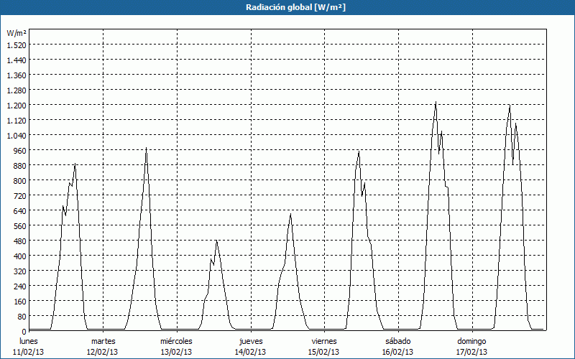Click the 'miércoles' day label

point(176,341)
